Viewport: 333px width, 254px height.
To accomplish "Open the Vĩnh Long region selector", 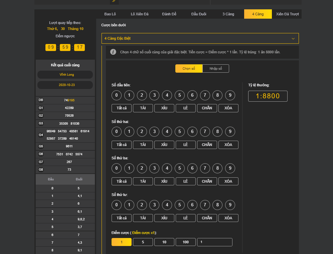I will tap(65, 75).
